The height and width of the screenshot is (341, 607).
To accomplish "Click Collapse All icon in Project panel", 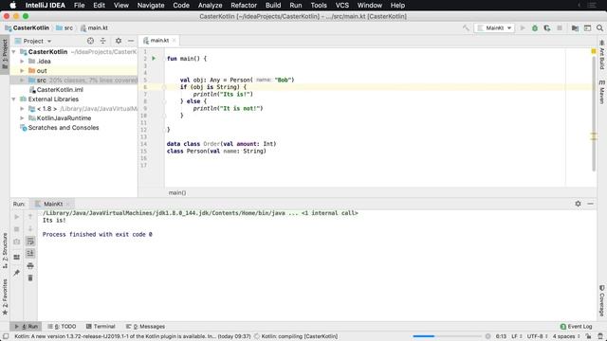I will click(x=103, y=41).
